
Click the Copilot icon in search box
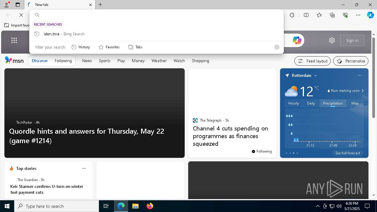pos(297,40)
